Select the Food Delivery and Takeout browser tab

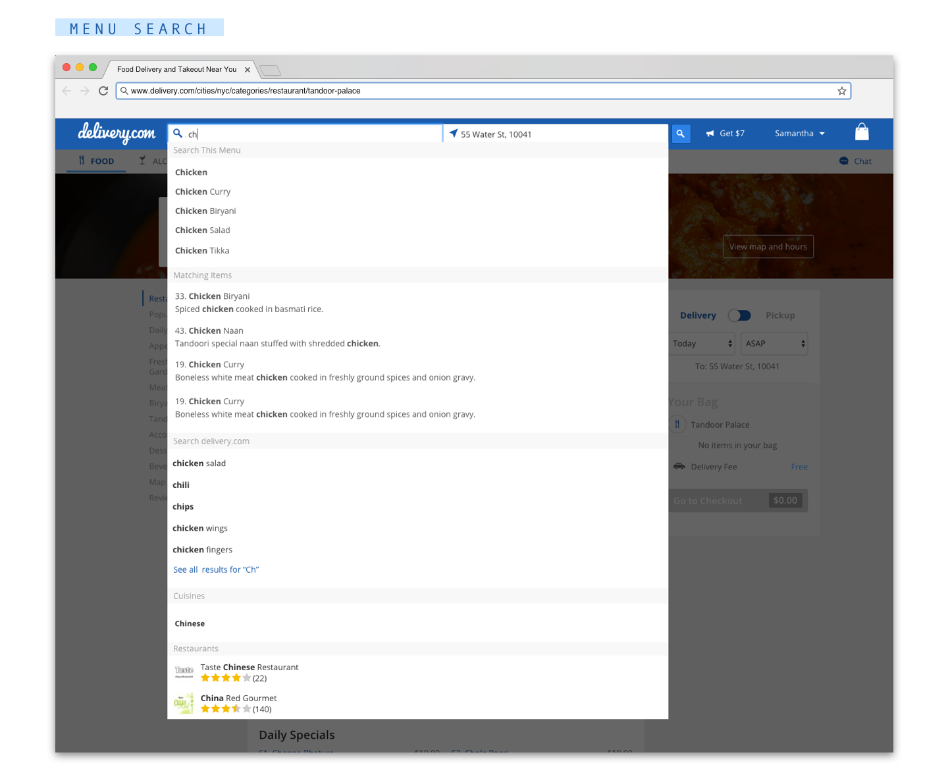[176, 69]
